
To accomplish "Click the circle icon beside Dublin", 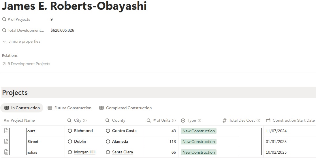I will pyautogui.click(x=70, y=142).
